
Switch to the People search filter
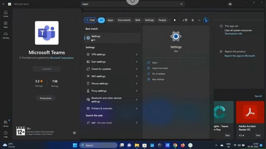162,20
